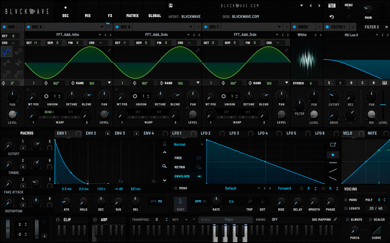Enable LEGATO in the VOICING panel

pyautogui.click(x=346, y=208)
